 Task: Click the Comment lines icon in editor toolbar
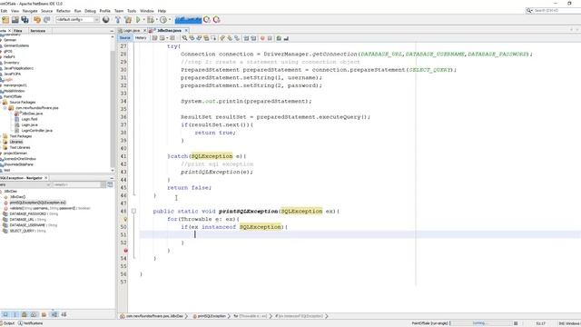[279, 38]
